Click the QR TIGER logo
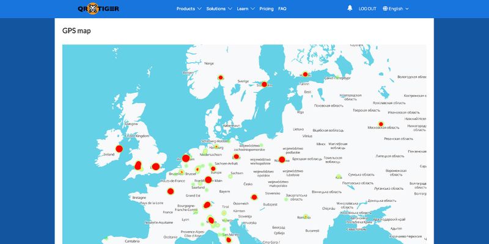 (x=98, y=9)
